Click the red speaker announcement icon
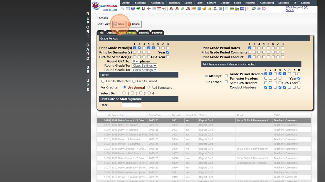The width and height of the screenshot is (325, 182). [149, 8]
